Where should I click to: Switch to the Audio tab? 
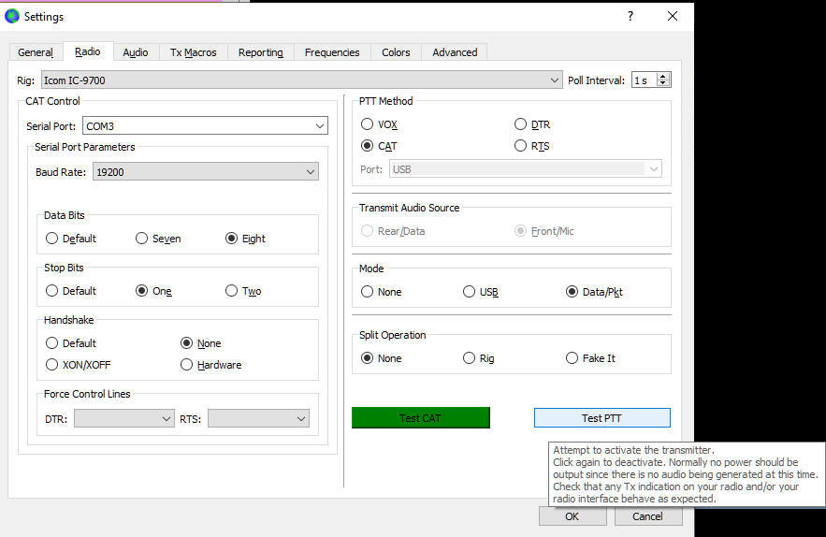click(x=136, y=52)
